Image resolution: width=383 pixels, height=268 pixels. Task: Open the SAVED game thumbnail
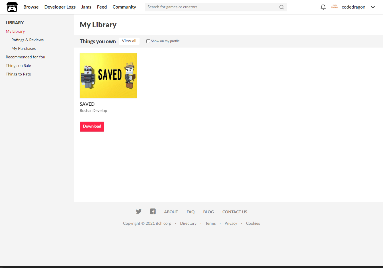(108, 76)
